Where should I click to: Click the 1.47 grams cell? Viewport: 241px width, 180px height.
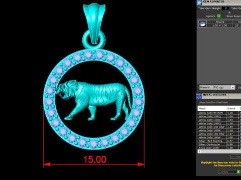[232, 134]
